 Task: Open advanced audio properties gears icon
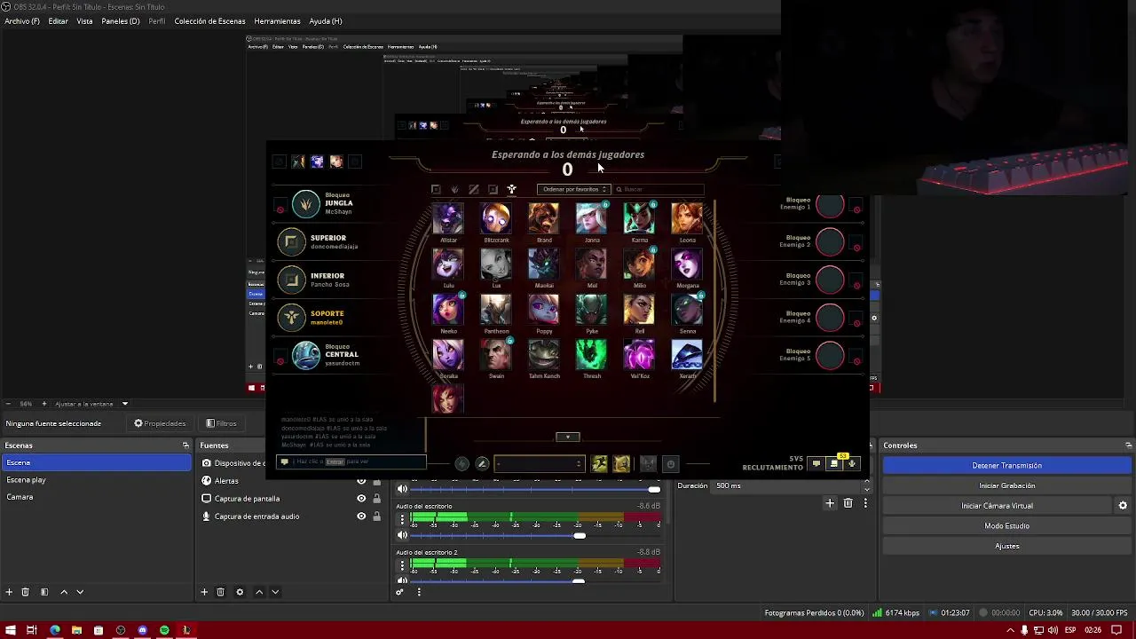[399, 592]
